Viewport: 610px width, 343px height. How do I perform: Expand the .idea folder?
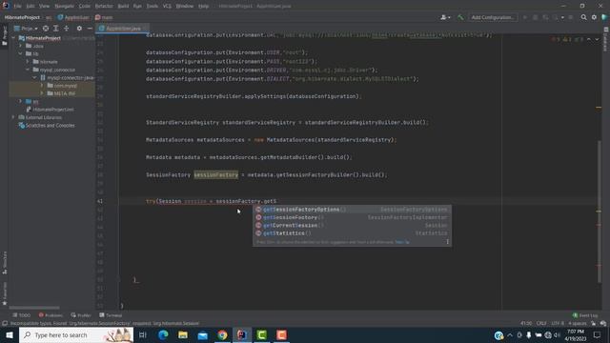click(x=21, y=46)
